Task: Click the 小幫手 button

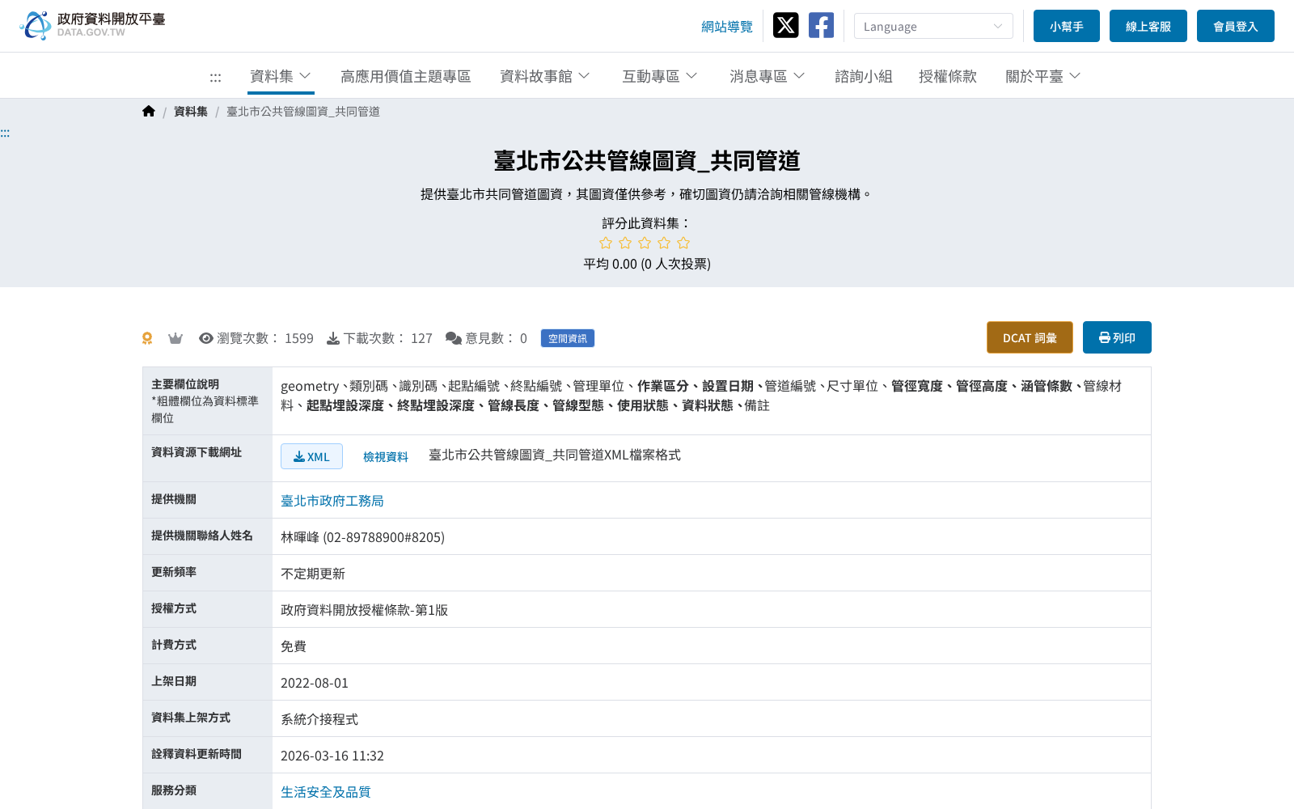Action: pos(1067,26)
